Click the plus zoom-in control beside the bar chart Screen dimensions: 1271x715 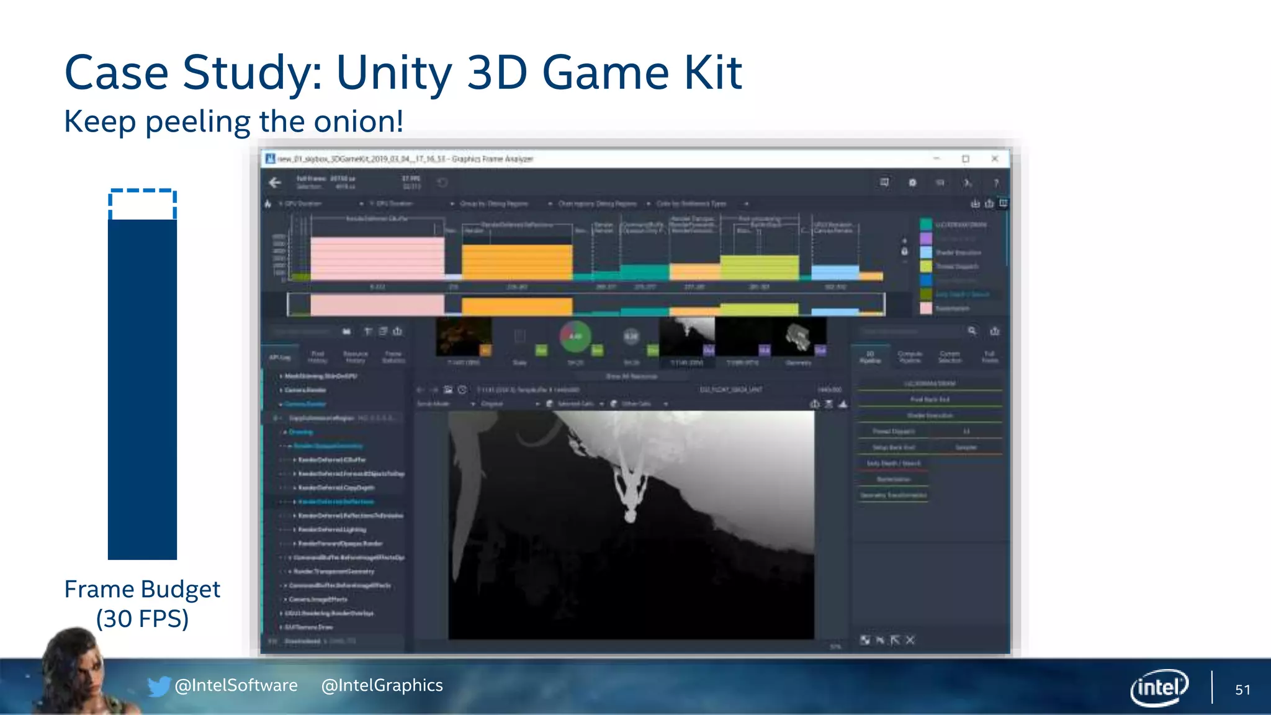(904, 240)
